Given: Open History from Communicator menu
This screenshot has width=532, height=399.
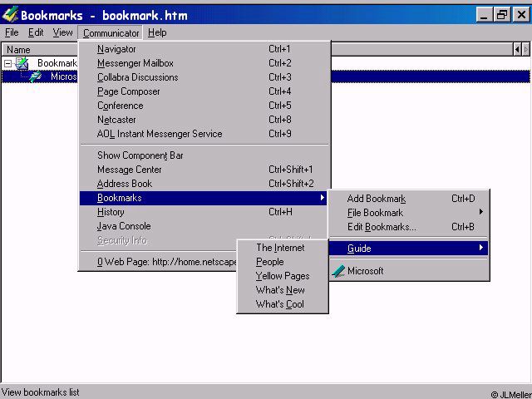Looking at the screenshot, I should (x=204, y=212).
